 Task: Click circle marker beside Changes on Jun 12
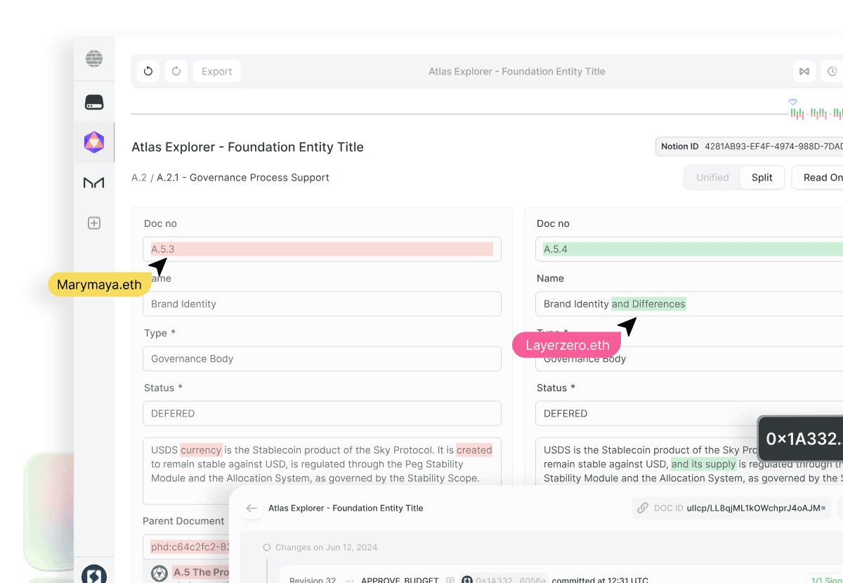267,547
